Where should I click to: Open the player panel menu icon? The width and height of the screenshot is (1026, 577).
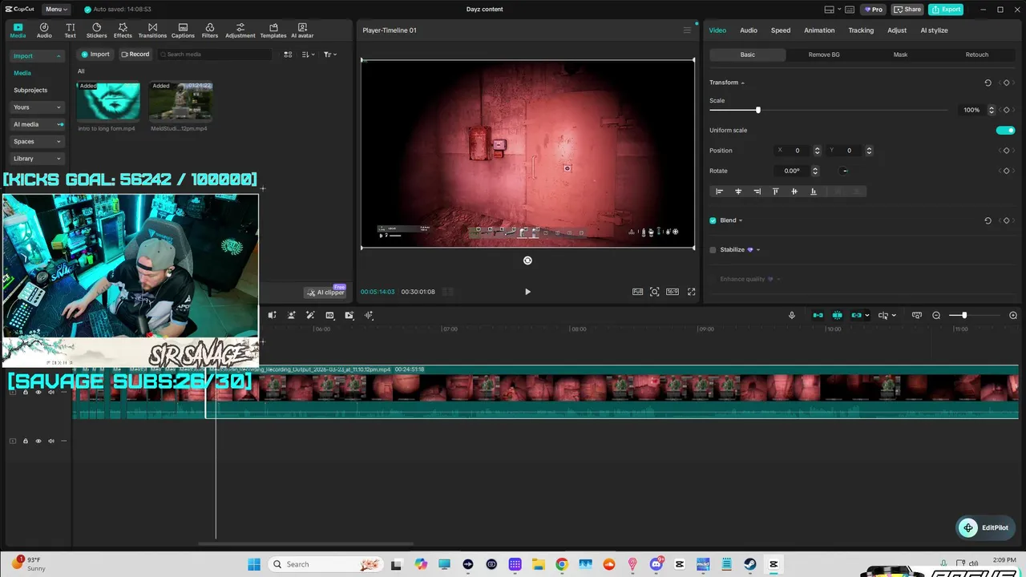(687, 30)
